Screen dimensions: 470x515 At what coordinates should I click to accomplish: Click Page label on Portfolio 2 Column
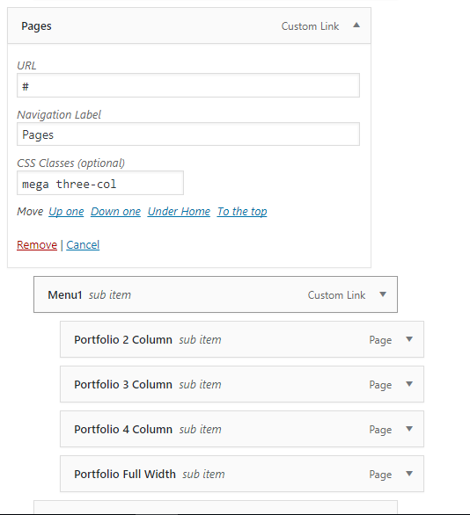380,340
